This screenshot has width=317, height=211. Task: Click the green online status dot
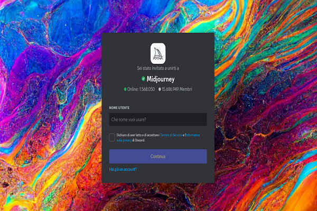tap(125, 89)
